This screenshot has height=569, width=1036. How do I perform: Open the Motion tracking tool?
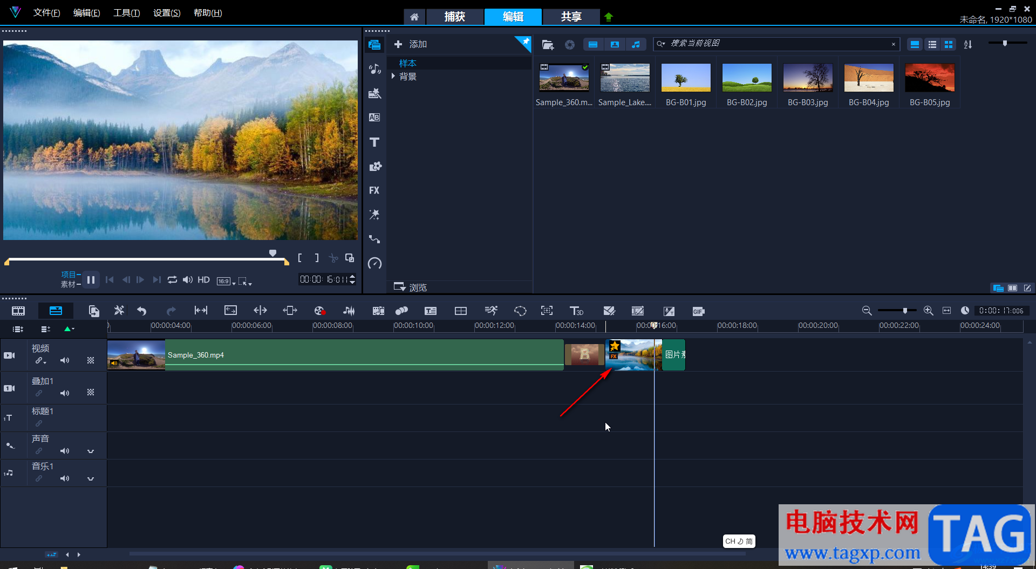(x=491, y=311)
